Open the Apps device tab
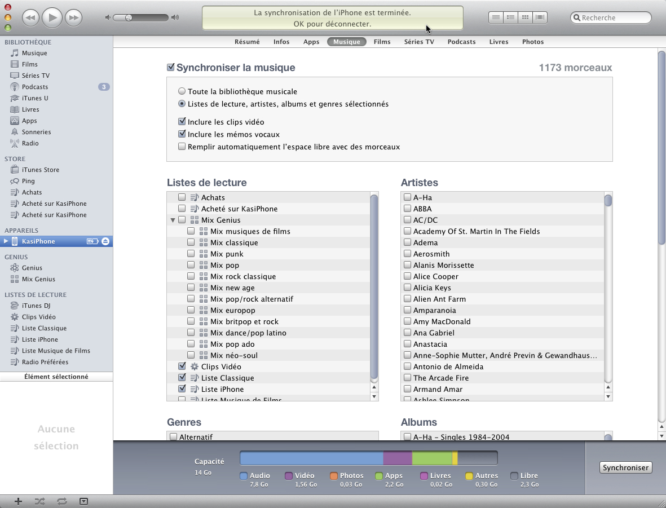The image size is (666, 508). point(311,42)
